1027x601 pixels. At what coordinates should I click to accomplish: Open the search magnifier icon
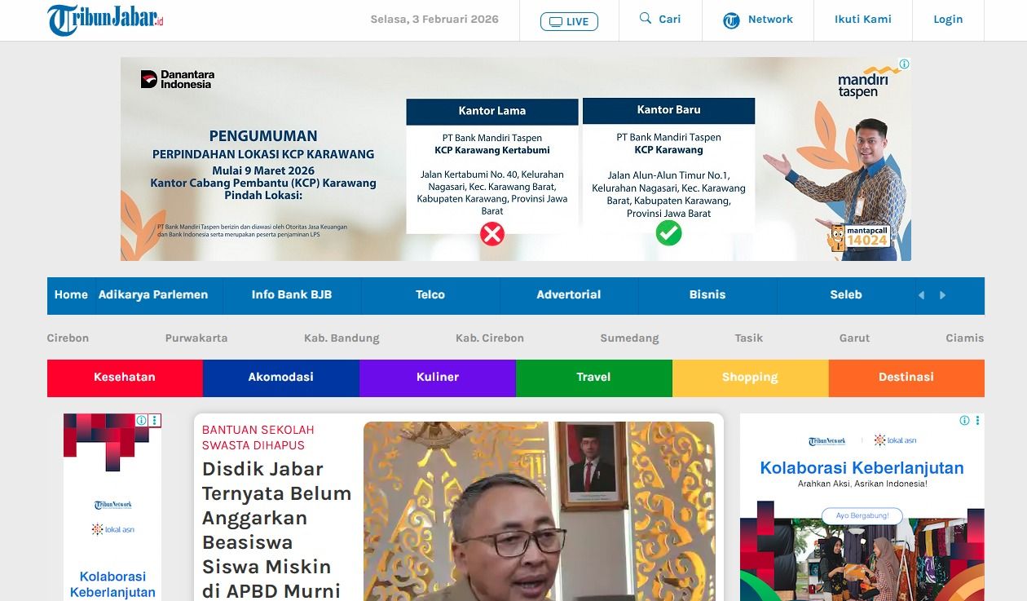(646, 18)
